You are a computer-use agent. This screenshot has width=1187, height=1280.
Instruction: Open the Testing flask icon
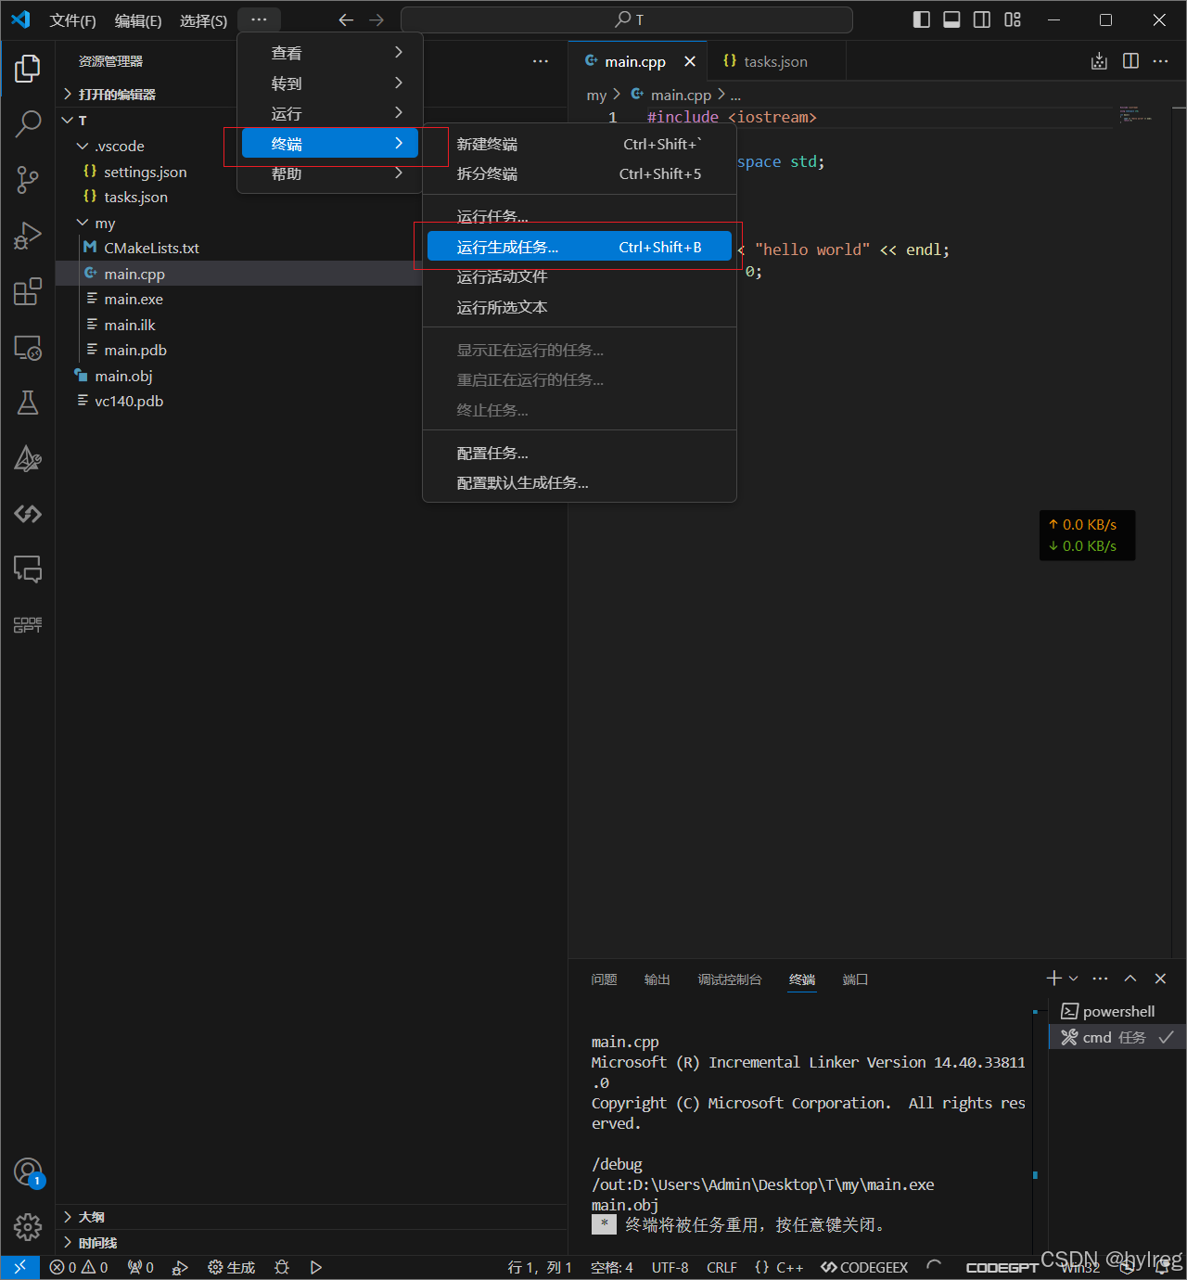click(28, 403)
